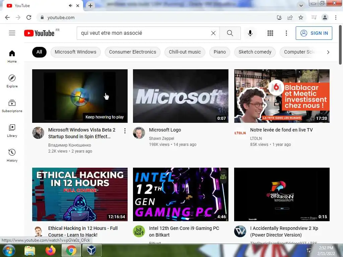This screenshot has height=257, width=343.
Task: Click the 'Microsoft Windows Vista Beta 2' video title
Action: [x=82, y=133]
